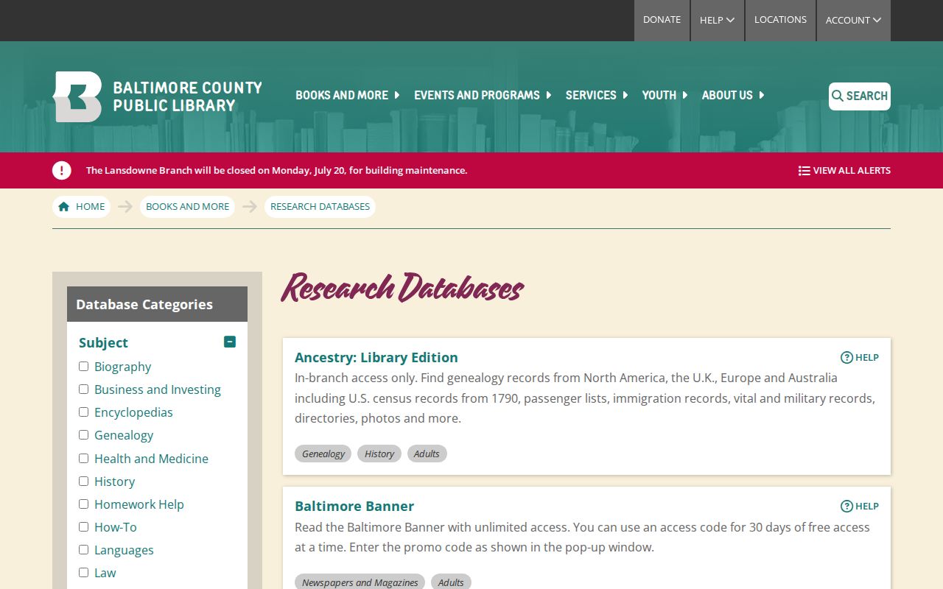Image resolution: width=943 pixels, height=589 pixels.
Task: Click the Lansdowne Branch closure alert text
Action: coord(276,170)
